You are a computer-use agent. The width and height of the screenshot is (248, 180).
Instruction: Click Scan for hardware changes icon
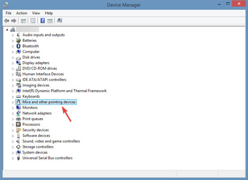60,21
